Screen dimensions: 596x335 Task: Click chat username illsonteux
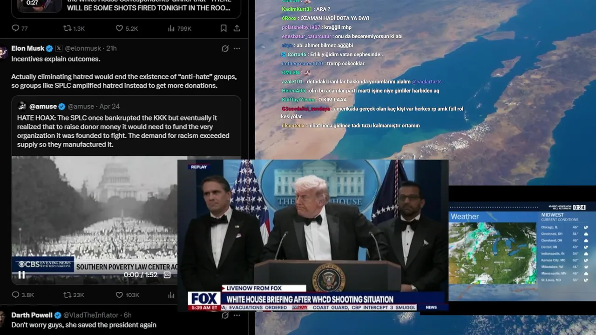pos(293,126)
